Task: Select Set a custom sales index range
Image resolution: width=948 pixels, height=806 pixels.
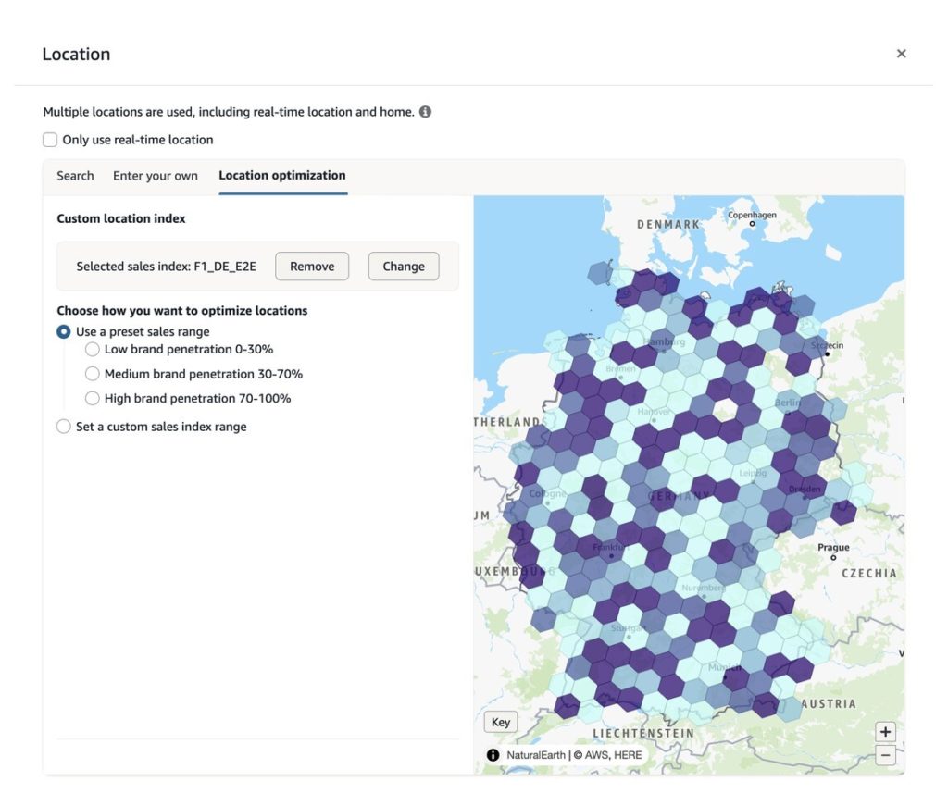Action: click(x=64, y=427)
